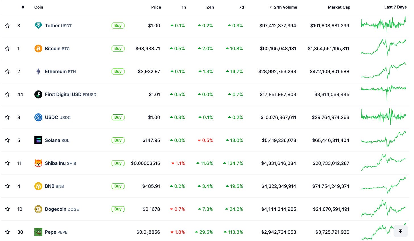Click Shiba Inu 7d change 134.7%

coord(233,163)
